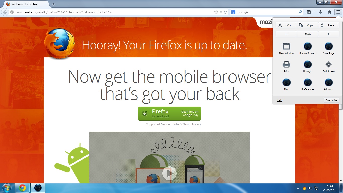Enter Full Screen mode from panel

point(329,67)
